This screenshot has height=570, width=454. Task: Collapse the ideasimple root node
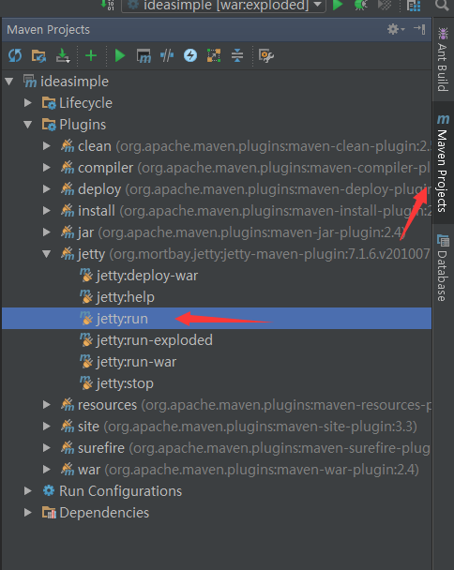[x=9, y=82]
